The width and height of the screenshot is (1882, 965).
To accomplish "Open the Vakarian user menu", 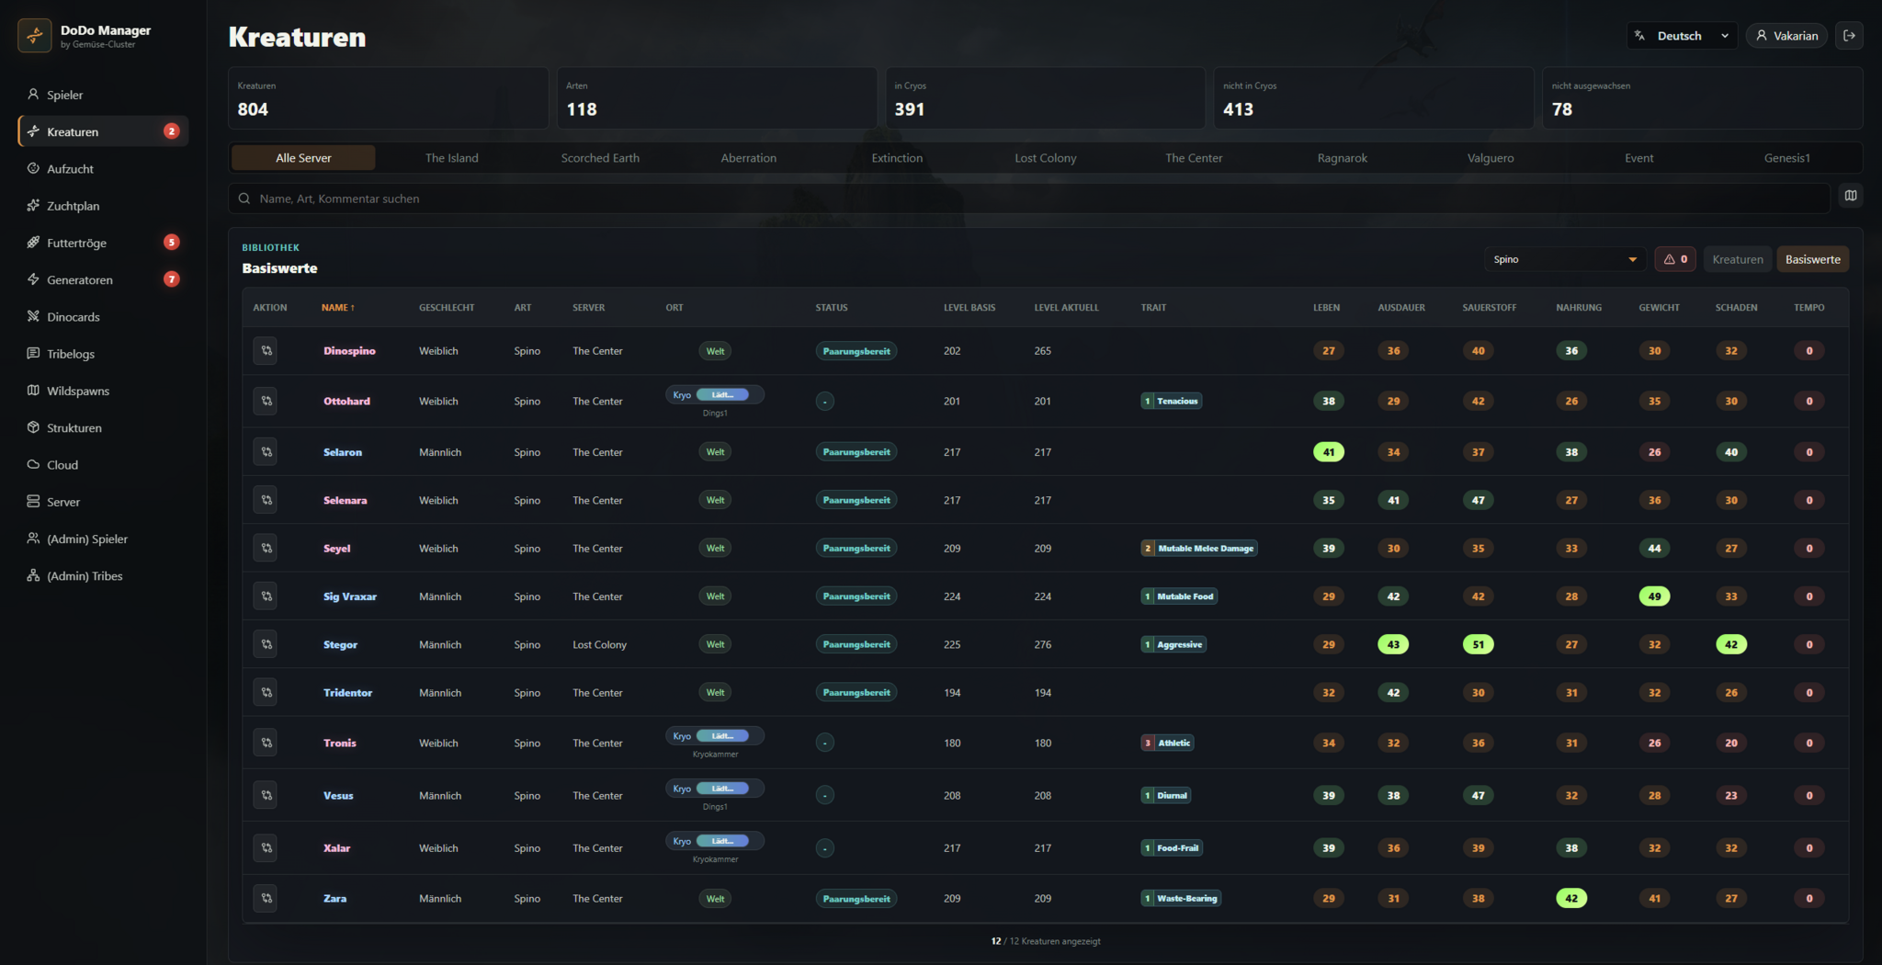I will tap(1786, 36).
